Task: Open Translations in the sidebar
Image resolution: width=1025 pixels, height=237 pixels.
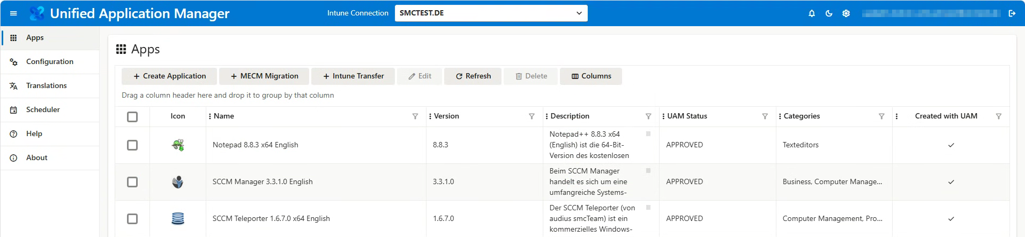Action: (50, 86)
